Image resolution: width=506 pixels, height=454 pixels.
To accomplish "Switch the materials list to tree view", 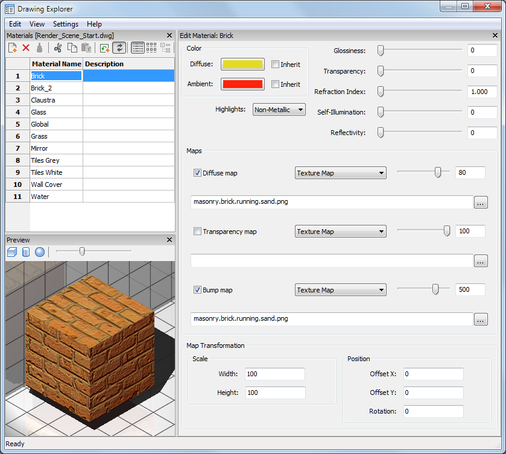I will (165, 48).
